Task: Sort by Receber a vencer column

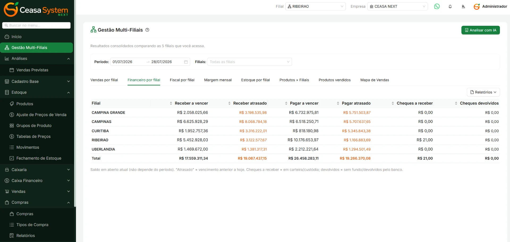Action: click(x=171, y=103)
